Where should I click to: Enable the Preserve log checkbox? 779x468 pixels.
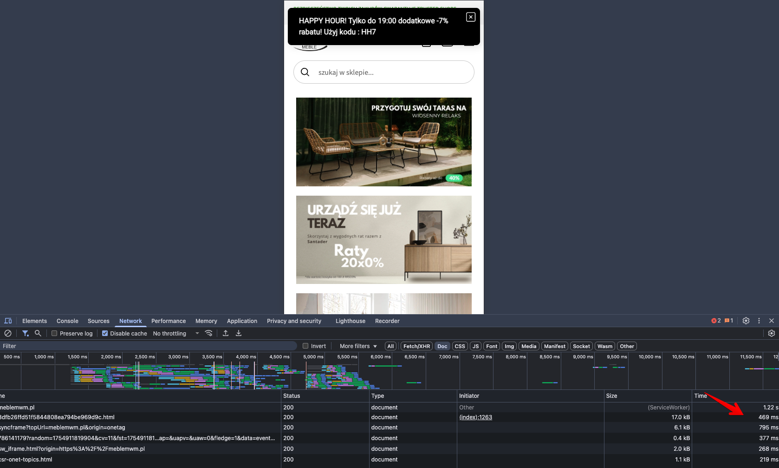[x=54, y=333]
